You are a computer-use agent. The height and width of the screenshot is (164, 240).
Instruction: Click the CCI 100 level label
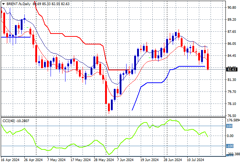pos(229,126)
